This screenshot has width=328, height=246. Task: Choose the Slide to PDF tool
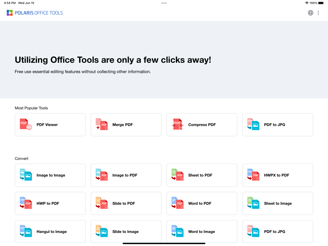click(126, 203)
